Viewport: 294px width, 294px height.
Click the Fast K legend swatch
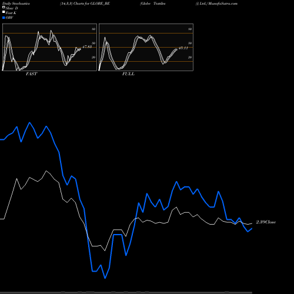click(x=4, y=12)
